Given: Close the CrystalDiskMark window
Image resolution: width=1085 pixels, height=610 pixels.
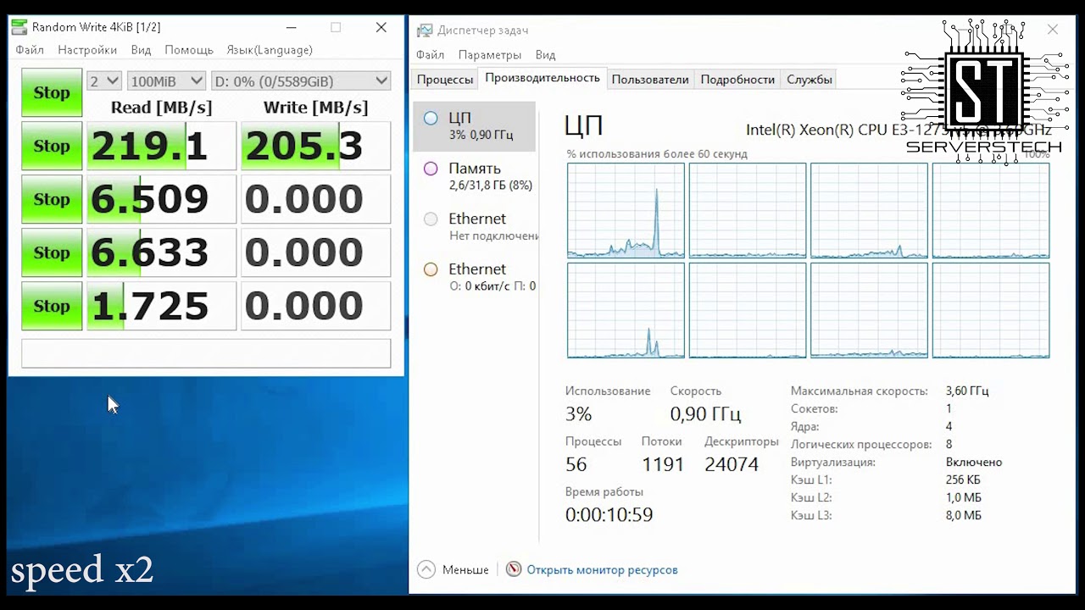Looking at the screenshot, I should tap(381, 27).
